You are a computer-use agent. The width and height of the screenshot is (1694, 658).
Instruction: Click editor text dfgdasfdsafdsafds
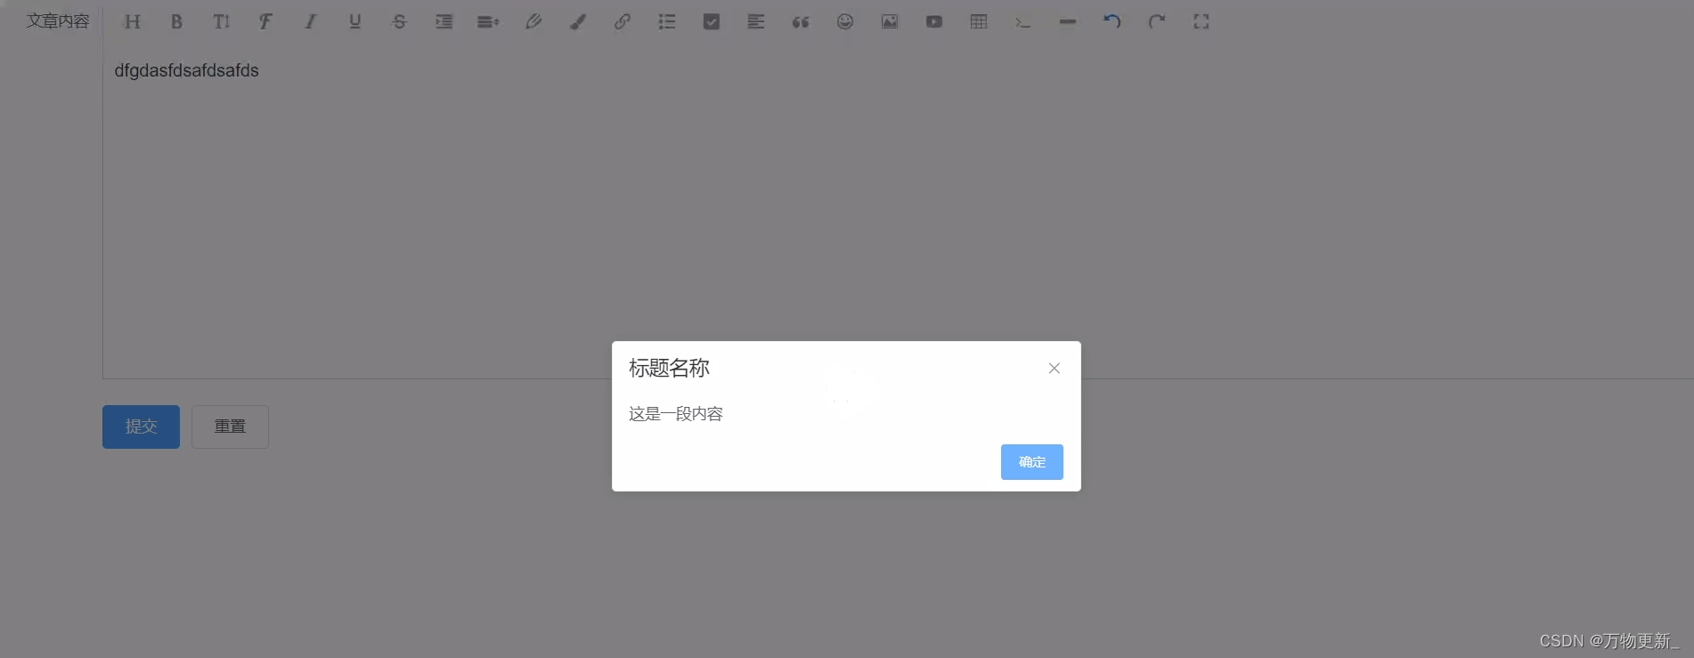pos(186,70)
